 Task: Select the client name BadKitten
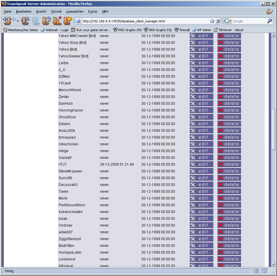click(66, 246)
